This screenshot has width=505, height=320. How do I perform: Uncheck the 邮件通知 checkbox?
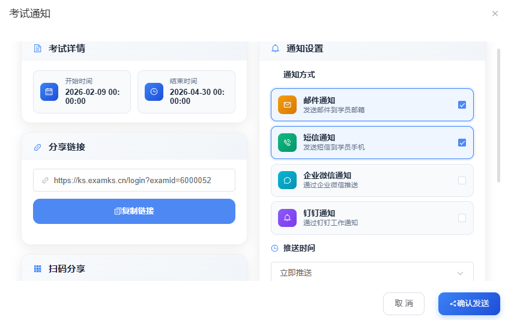pyautogui.click(x=462, y=105)
